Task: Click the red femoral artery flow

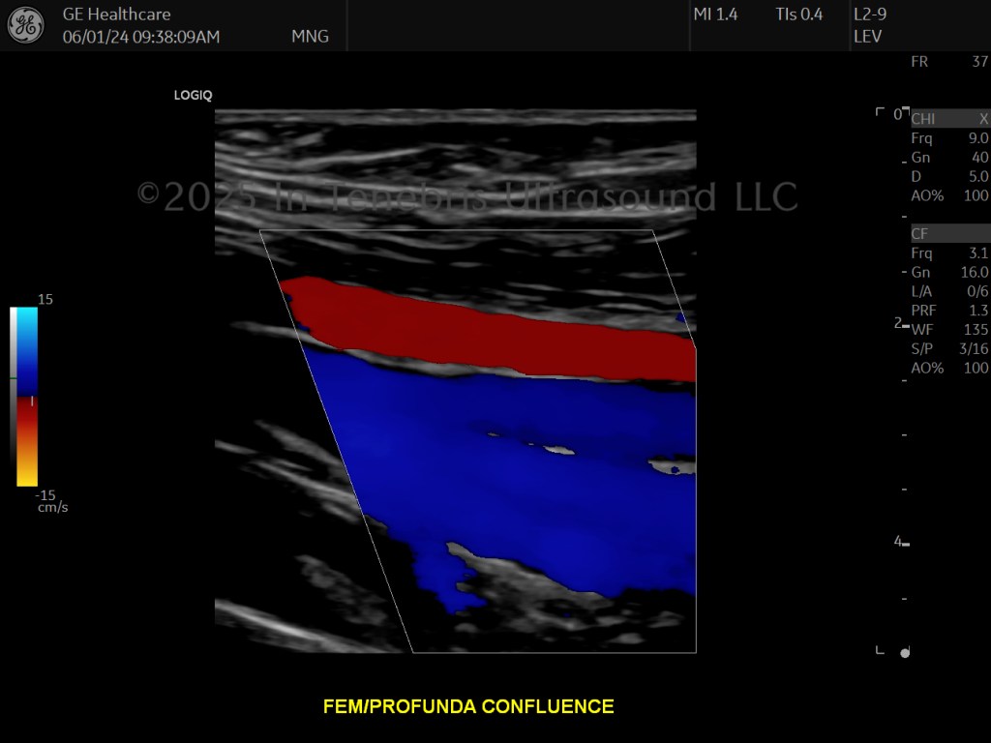Action: click(x=487, y=330)
